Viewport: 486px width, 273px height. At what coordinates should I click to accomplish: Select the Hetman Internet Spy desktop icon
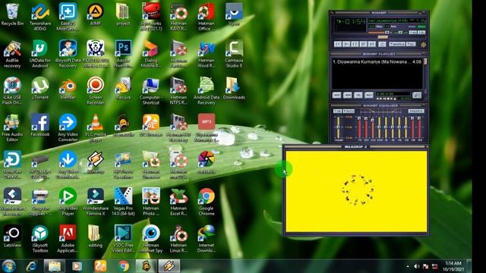(x=151, y=239)
